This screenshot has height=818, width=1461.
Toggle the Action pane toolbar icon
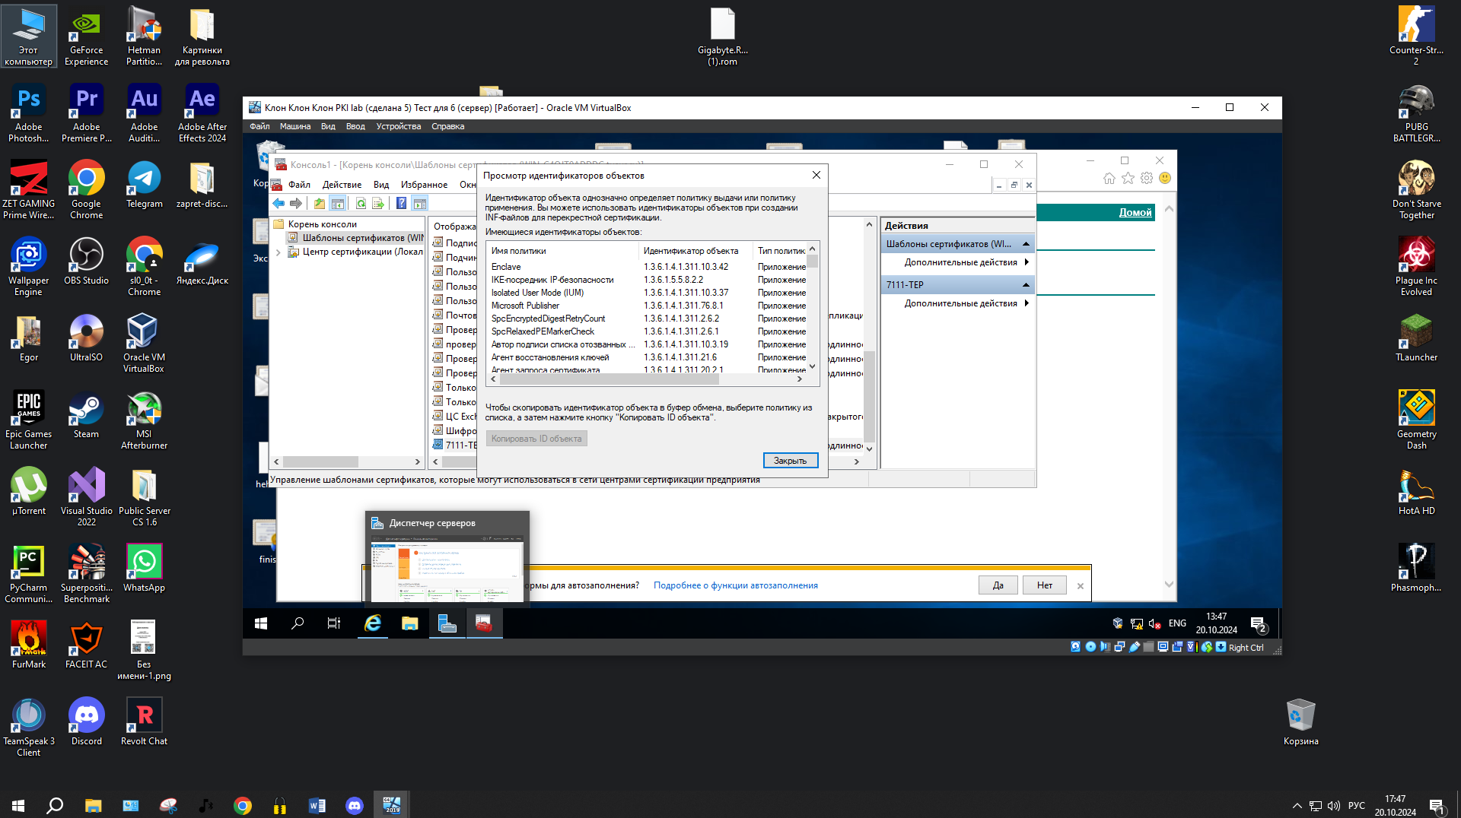(420, 204)
